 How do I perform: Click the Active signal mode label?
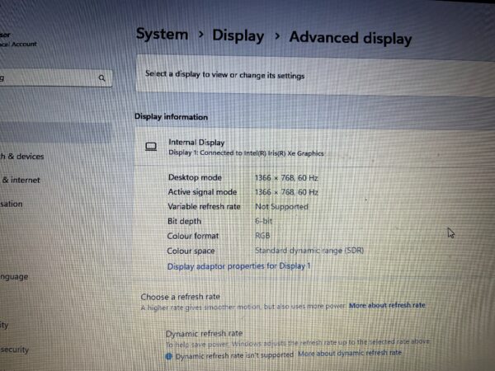[x=202, y=192]
